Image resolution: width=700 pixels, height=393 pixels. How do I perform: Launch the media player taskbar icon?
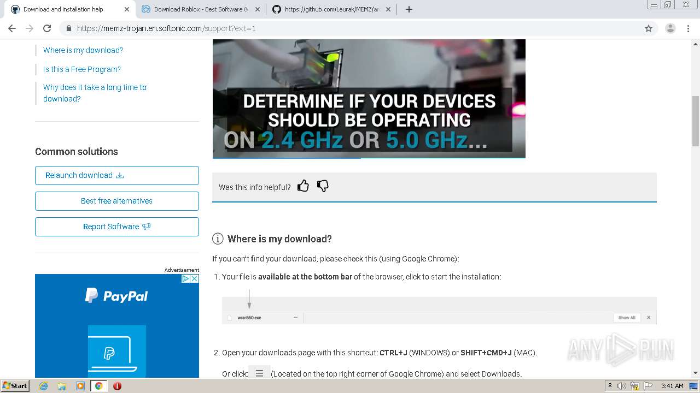click(x=80, y=386)
